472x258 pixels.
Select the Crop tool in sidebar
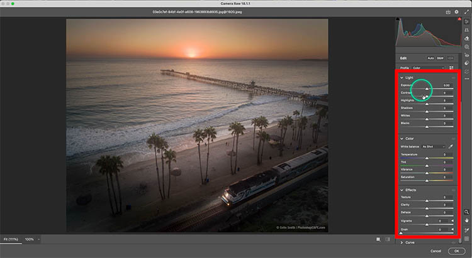(x=466, y=30)
